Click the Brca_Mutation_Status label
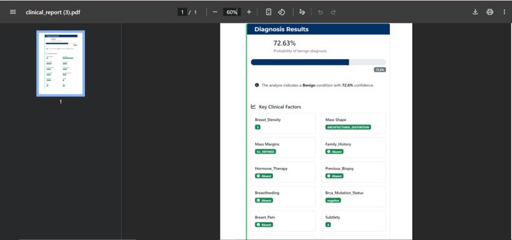 (344, 192)
